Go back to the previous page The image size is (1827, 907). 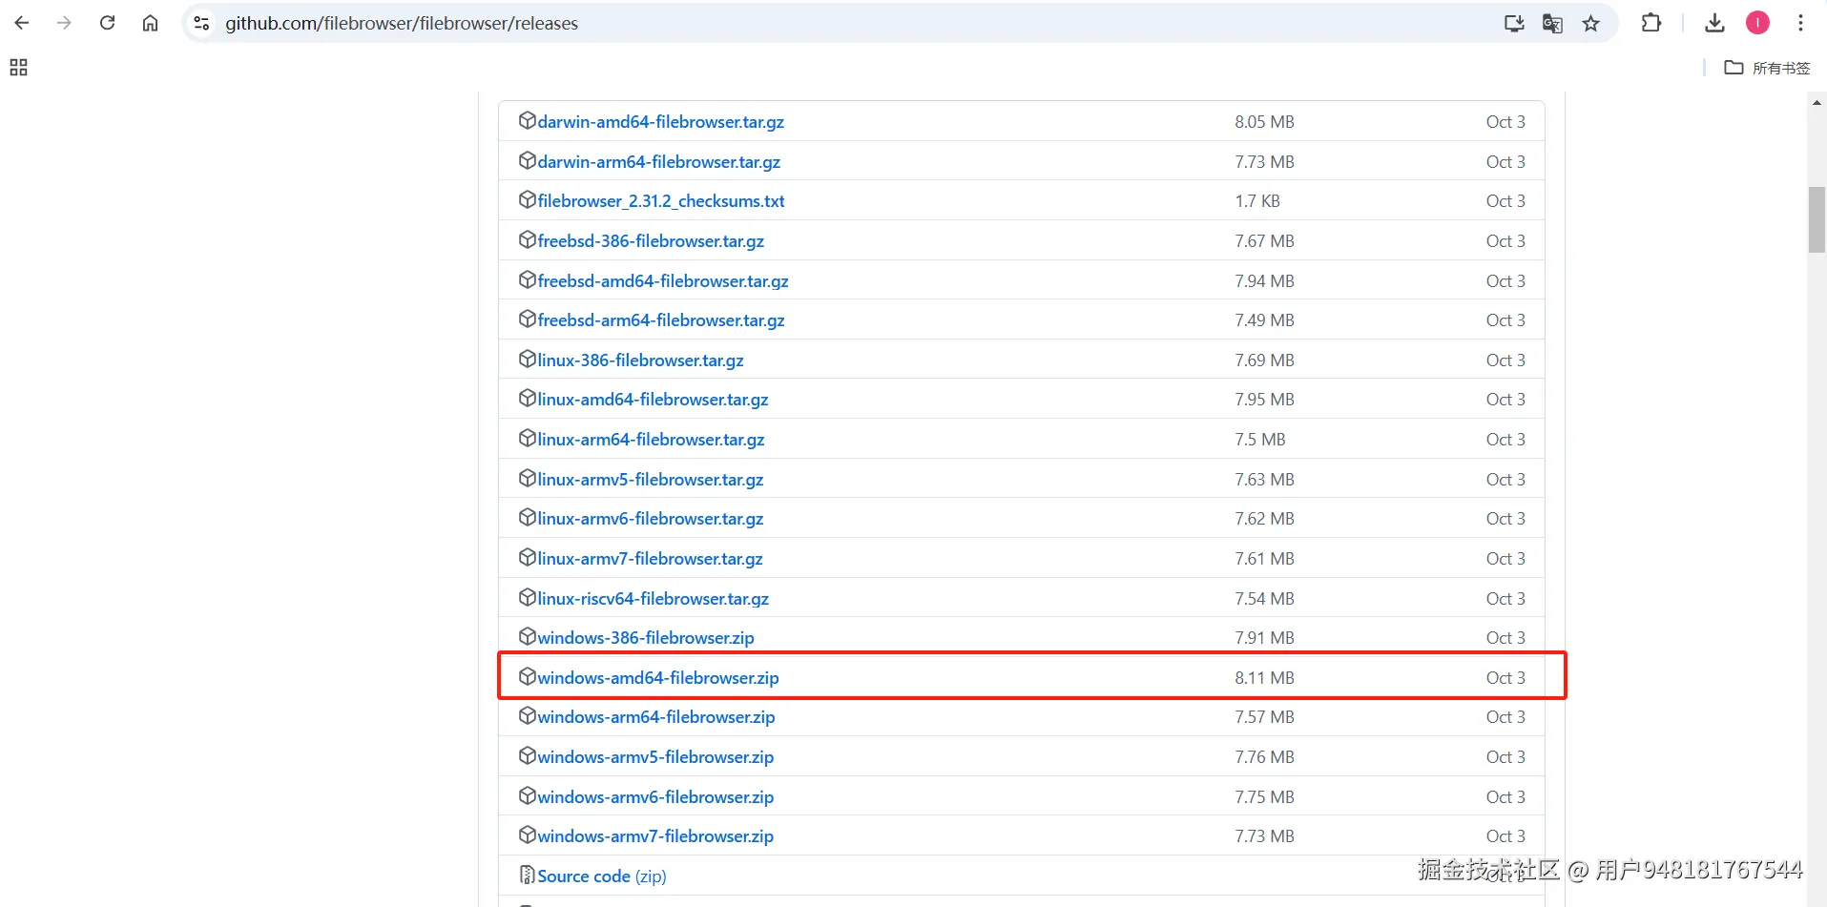pyautogui.click(x=22, y=23)
